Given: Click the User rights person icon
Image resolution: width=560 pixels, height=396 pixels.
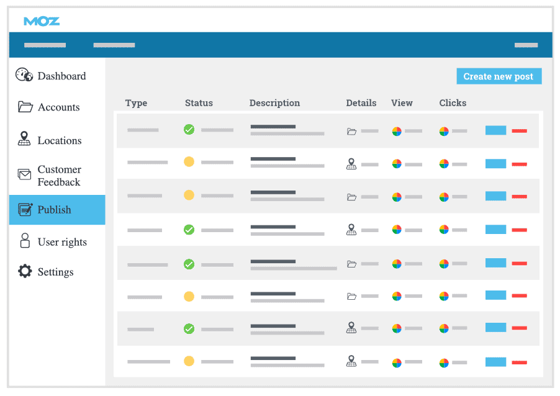Looking at the screenshot, I should pyautogui.click(x=25, y=241).
